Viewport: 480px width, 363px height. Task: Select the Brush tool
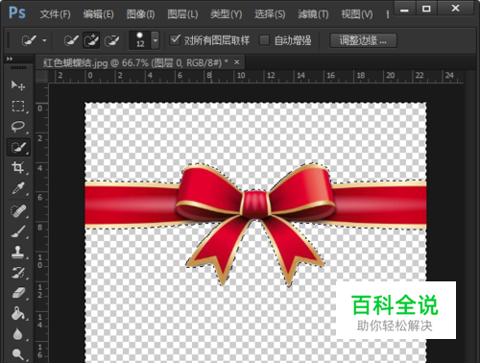(18, 231)
